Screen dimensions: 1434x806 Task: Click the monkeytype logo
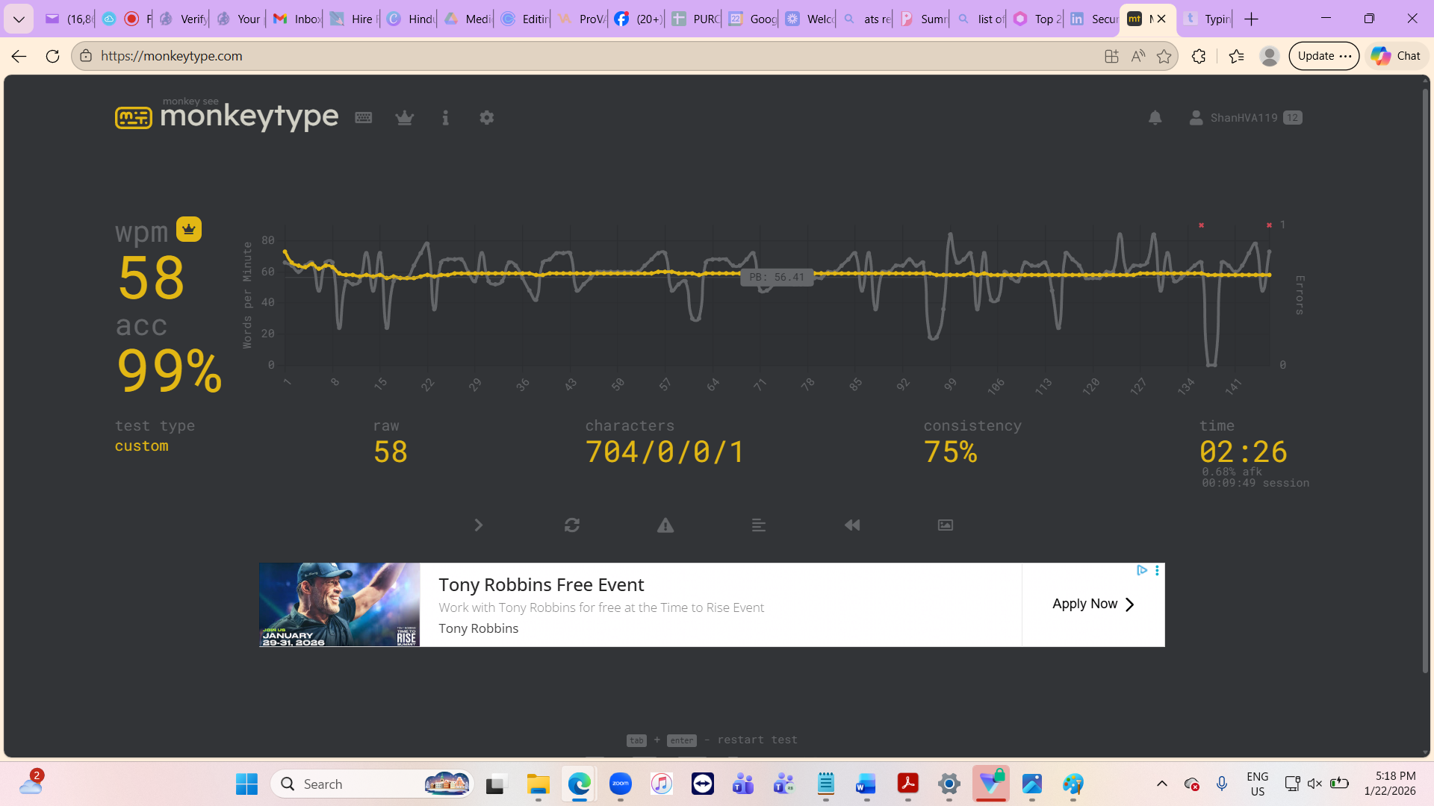click(x=227, y=116)
